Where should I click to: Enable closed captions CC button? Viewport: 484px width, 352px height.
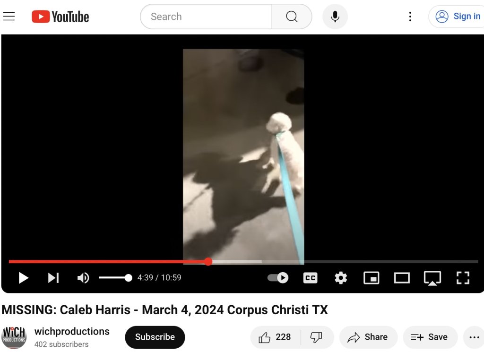pyautogui.click(x=310, y=278)
